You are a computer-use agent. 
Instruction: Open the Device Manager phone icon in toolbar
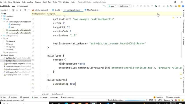point(167,6)
